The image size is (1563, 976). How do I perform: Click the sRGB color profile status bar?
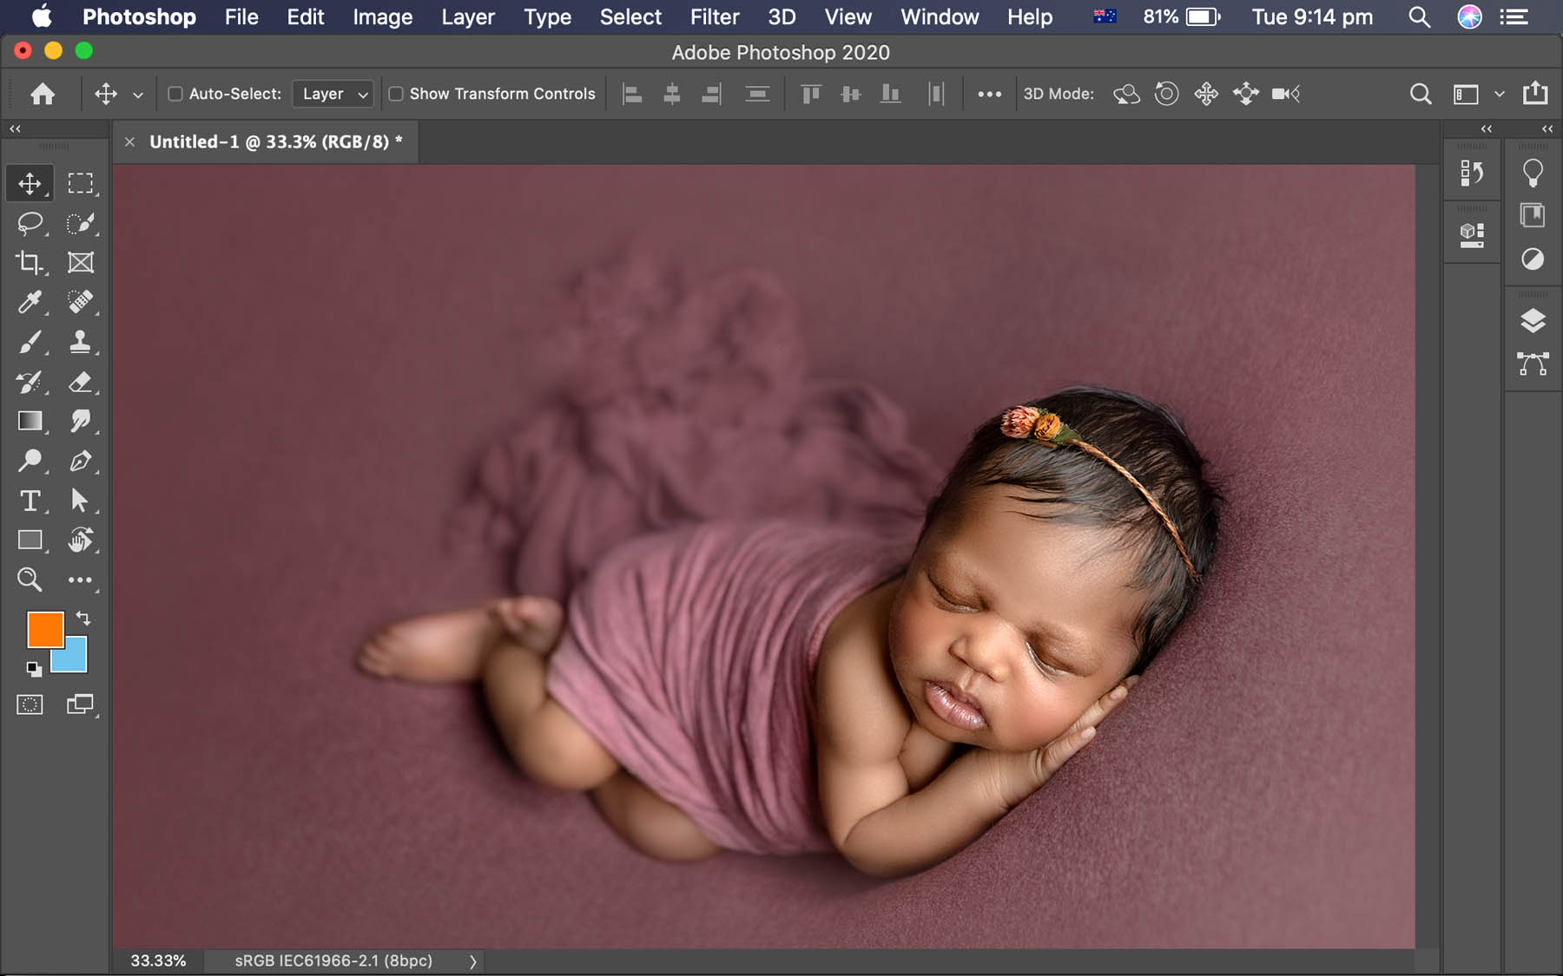click(x=333, y=960)
